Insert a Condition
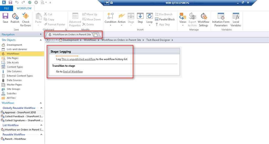This screenshot has width=269, height=144. click(111, 19)
